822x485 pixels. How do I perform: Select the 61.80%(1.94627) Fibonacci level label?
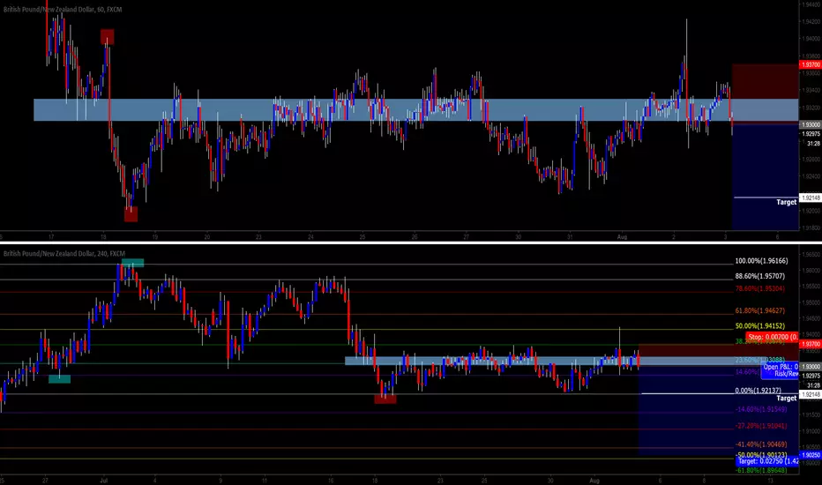(760, 311)
